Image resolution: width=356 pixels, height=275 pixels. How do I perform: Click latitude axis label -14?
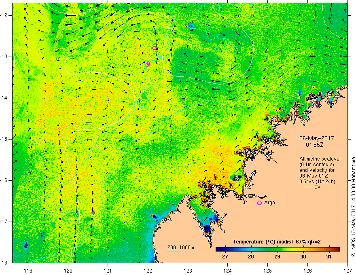(4, 98)
